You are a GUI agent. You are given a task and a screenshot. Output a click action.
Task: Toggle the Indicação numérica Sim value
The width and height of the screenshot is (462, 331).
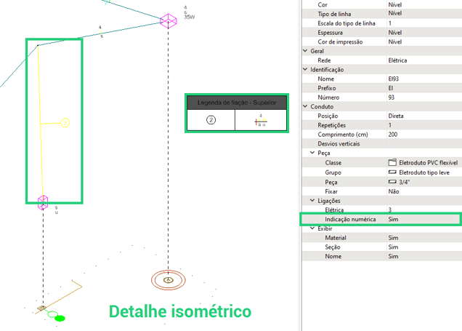[423, 219]
